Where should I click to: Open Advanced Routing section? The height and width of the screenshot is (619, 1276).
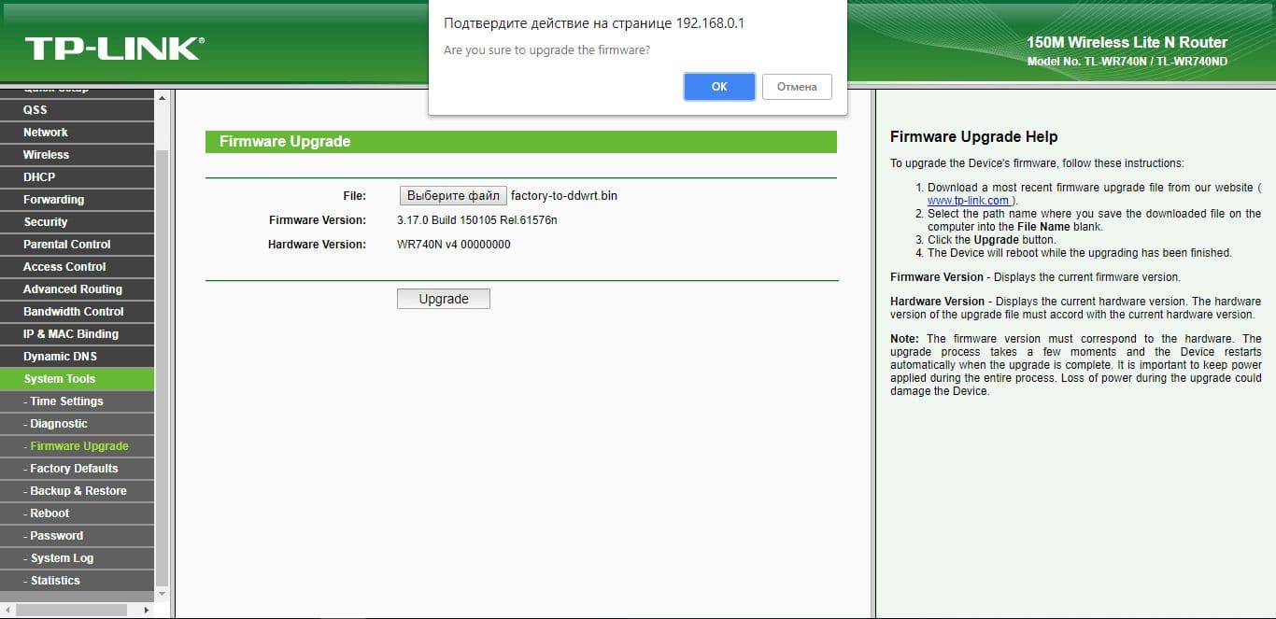click(x=77, y=289)
